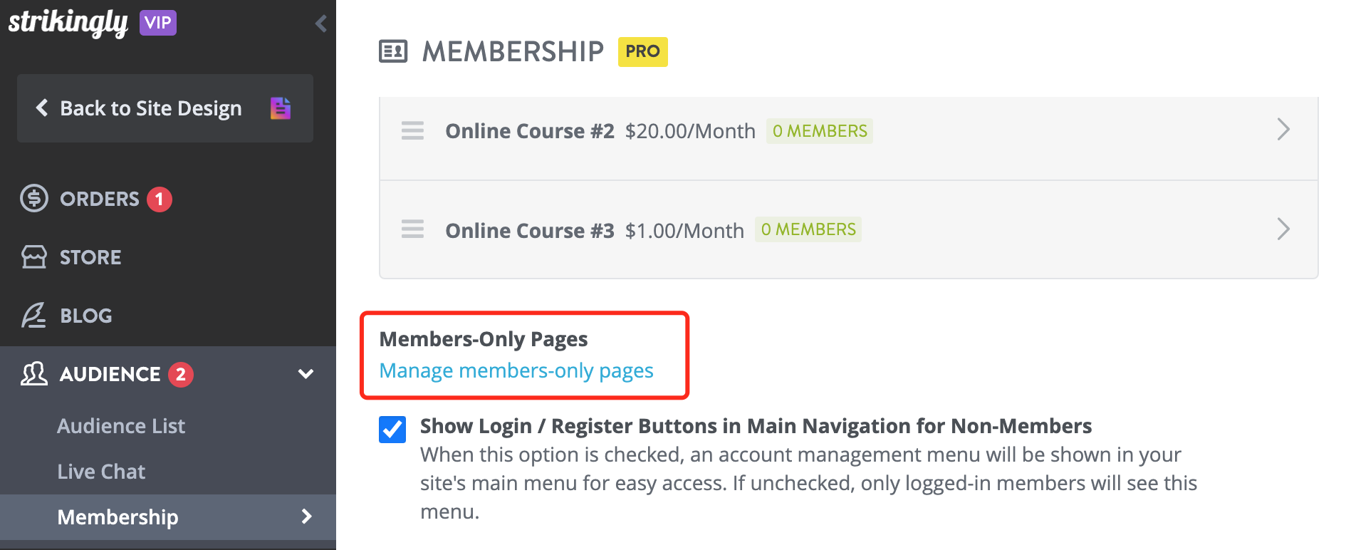Click the Strikingly logo
The image size is (1346, 550).
point(68,22)
